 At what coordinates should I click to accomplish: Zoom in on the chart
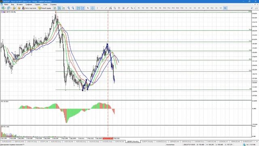click(68, 8)
